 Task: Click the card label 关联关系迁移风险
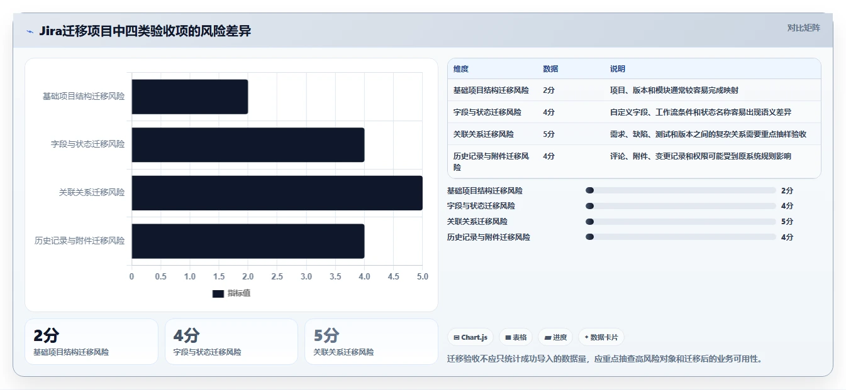point(343,352)
